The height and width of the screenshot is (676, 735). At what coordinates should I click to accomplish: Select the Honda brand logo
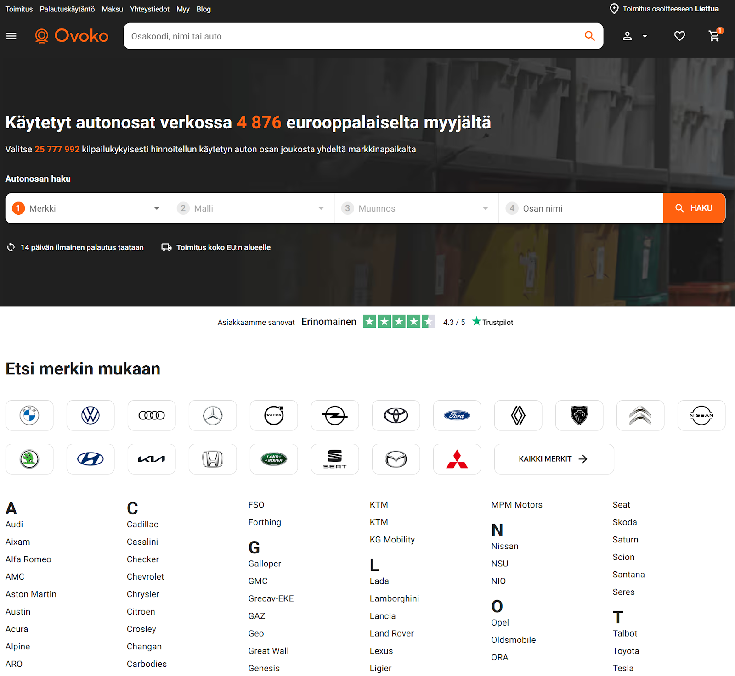pos(213,459)
